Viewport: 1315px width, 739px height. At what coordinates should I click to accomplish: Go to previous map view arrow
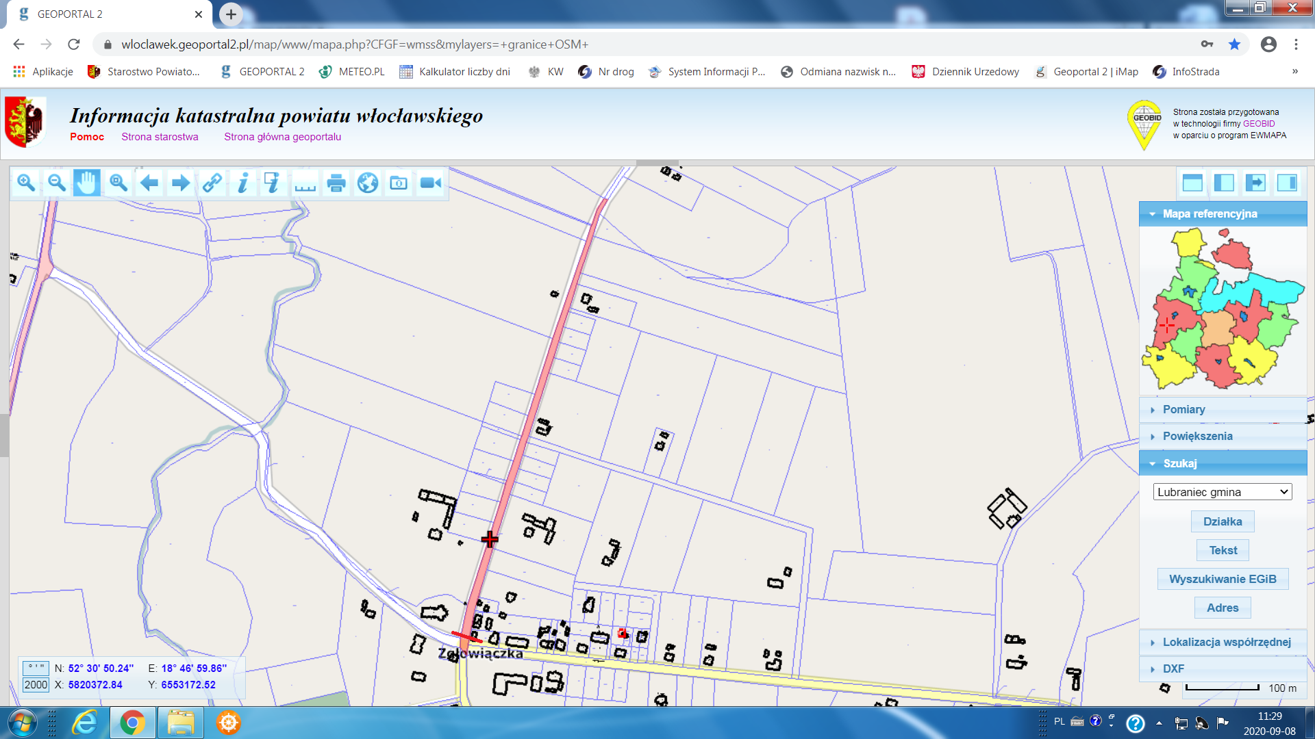(149, 183)
